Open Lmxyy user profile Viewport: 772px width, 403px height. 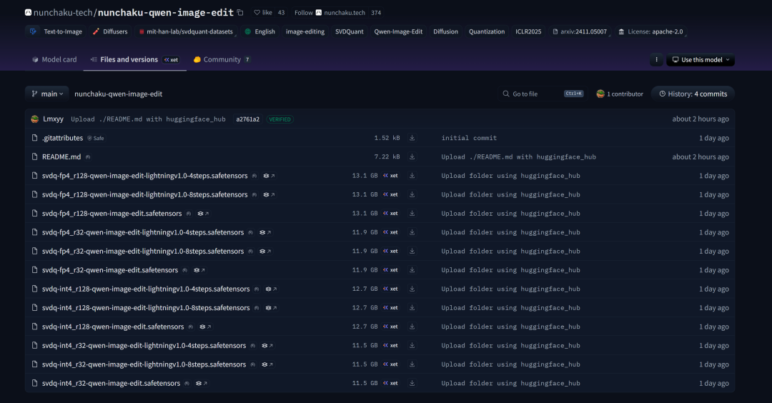point(53,119)
